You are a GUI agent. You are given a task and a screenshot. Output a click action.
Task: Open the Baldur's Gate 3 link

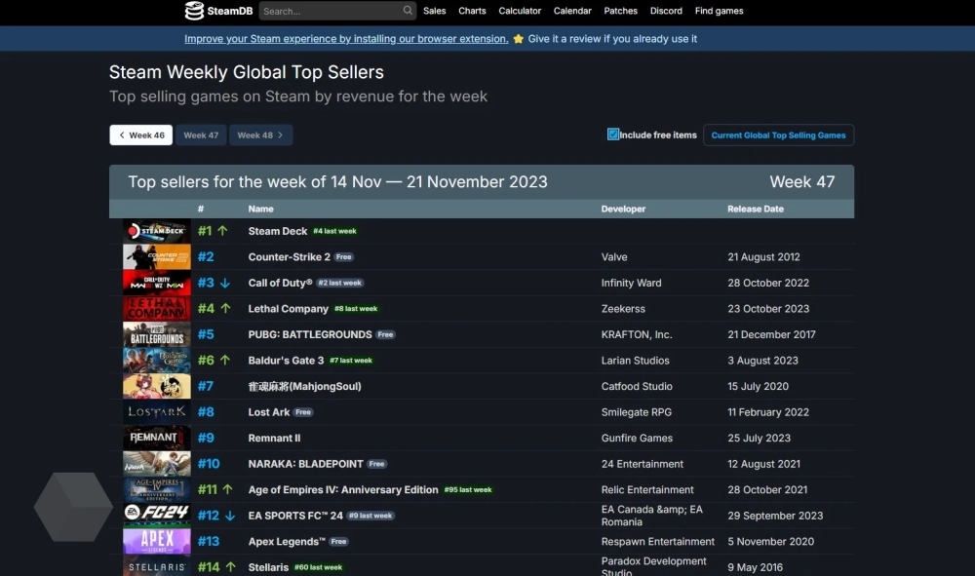pos(286,361)
